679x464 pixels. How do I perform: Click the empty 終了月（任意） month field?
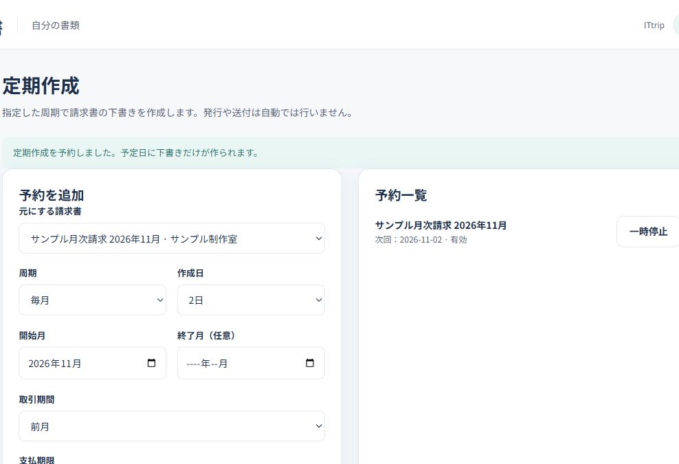click(251, 363)
